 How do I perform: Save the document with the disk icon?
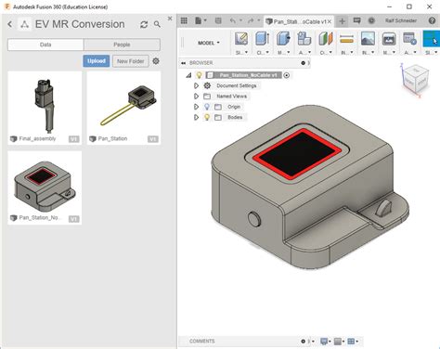[x=218, y=20]
